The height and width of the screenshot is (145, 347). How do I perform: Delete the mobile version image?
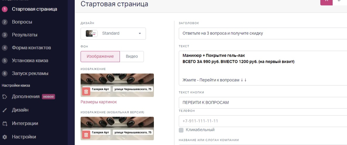[x=86, y=135]
